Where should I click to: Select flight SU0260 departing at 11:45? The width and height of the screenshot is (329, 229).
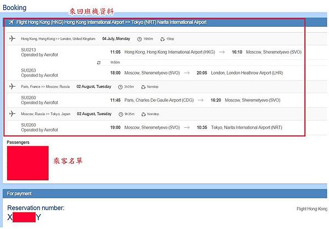pyautogui.click(x=29, y=98)
